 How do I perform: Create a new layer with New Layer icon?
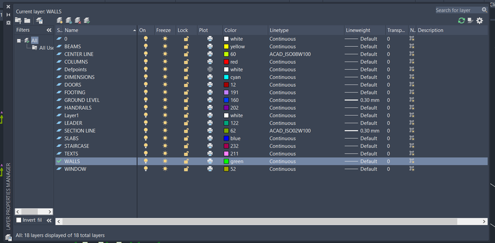(x=59, y=20)
